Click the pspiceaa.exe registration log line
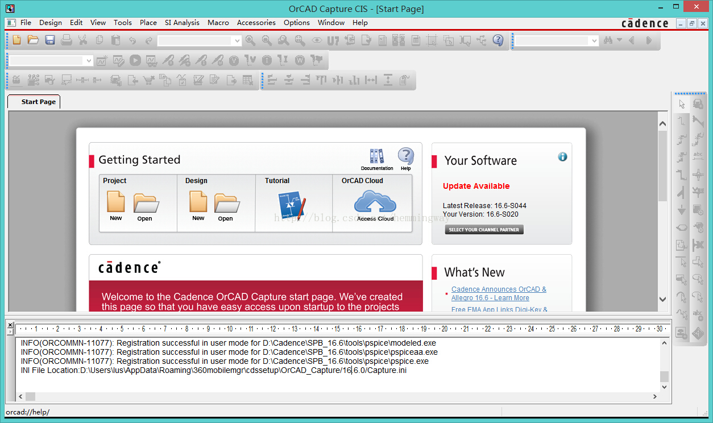713x423 pixels. (229, 352)
